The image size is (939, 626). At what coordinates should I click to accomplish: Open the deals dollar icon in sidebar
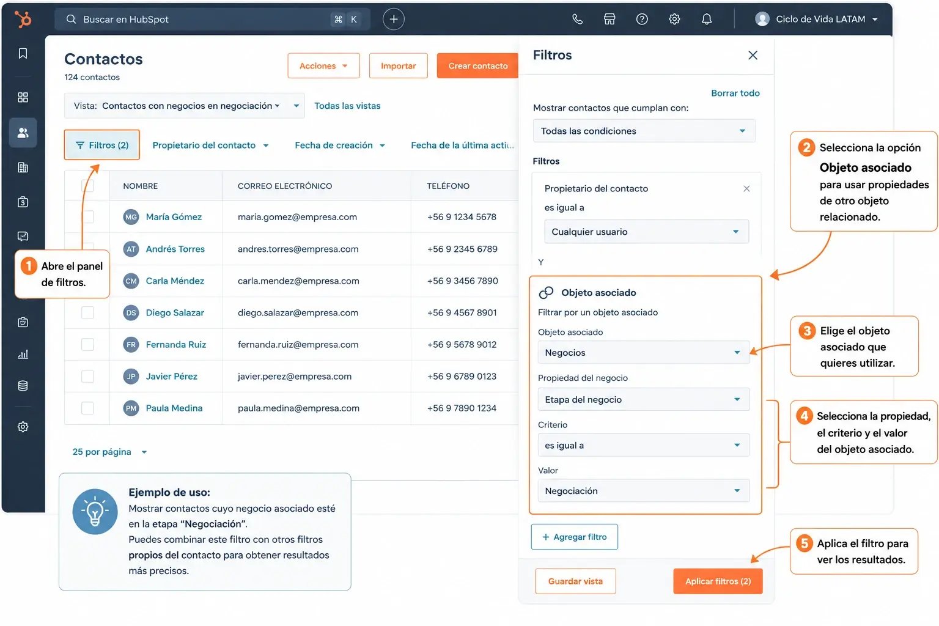point(23,202)
